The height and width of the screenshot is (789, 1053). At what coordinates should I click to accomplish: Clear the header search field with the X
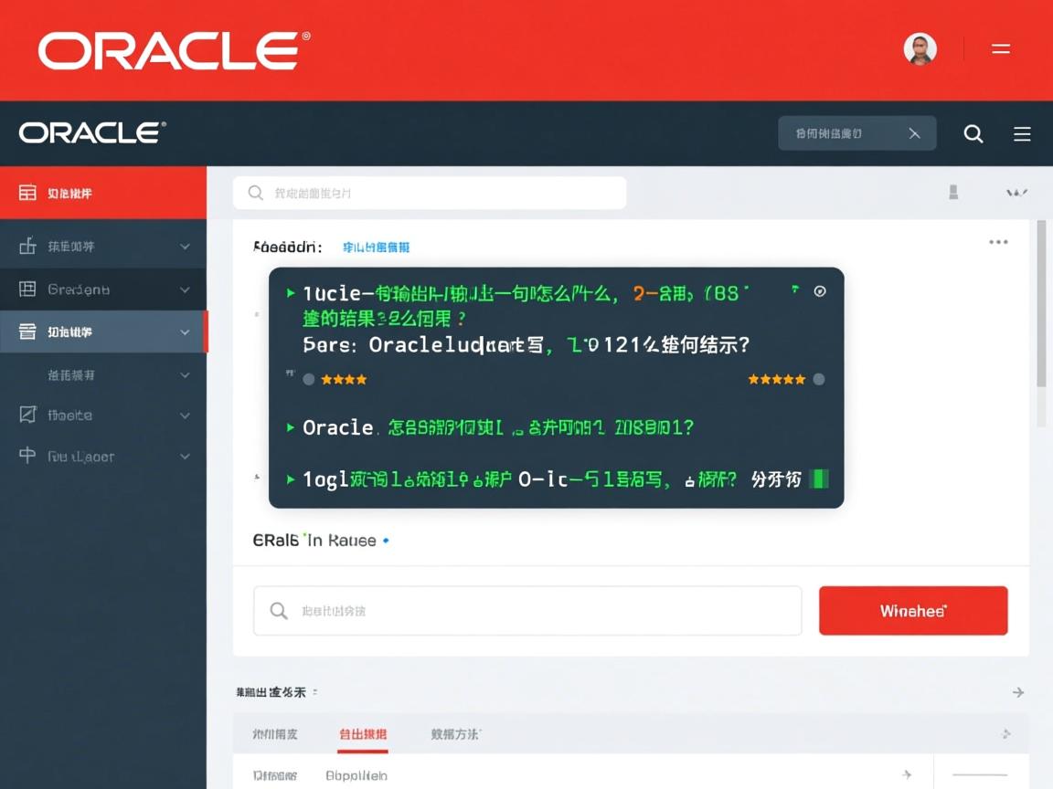(914, 132)
